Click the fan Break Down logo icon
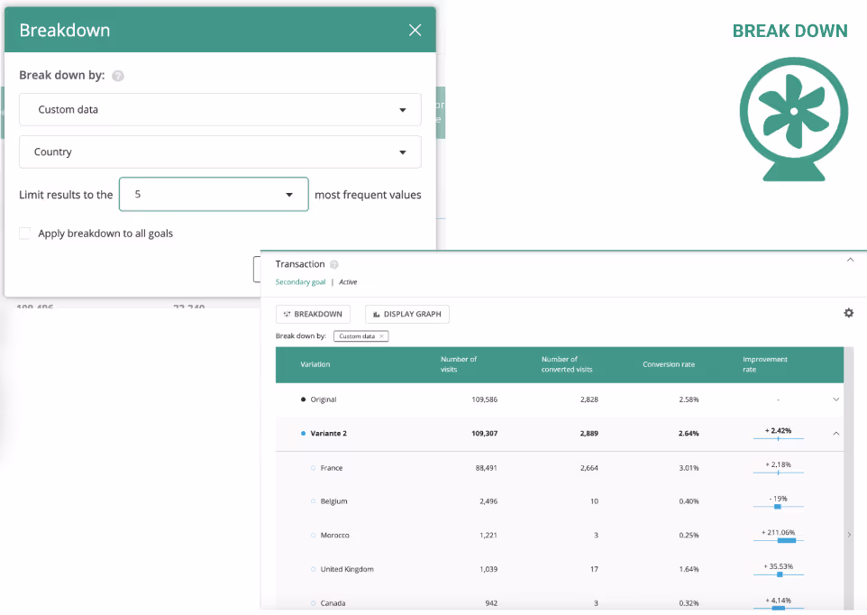This screenshot has height=615, width=867. click(794, 119)
